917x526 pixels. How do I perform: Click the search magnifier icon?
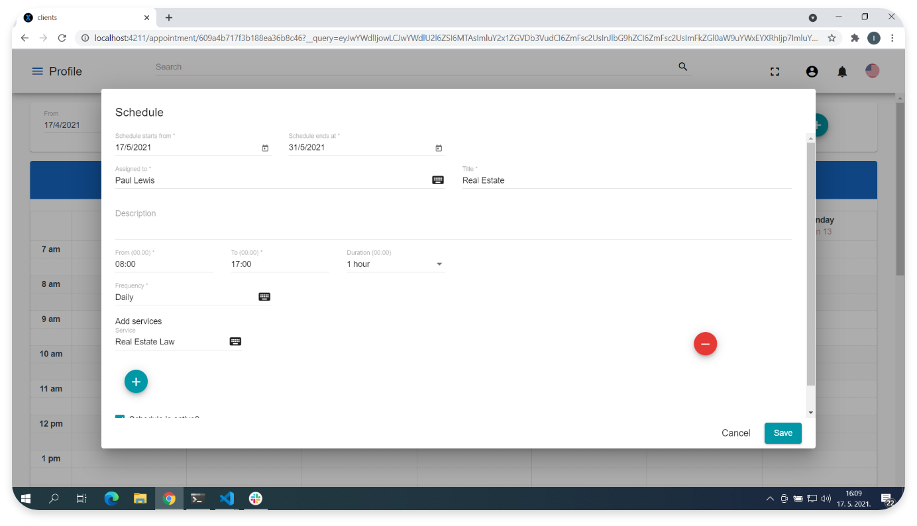(683, 66)
